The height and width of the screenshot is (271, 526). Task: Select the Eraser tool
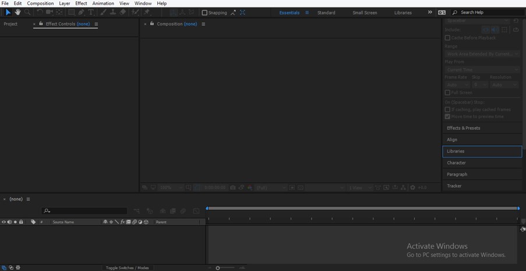(x=122, y=12)
